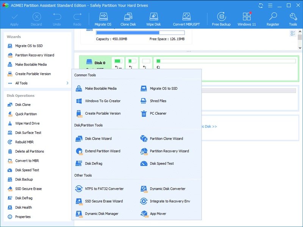
Task: Click the Tools wrench icon in the toolbar
Action: click(293, 19)
